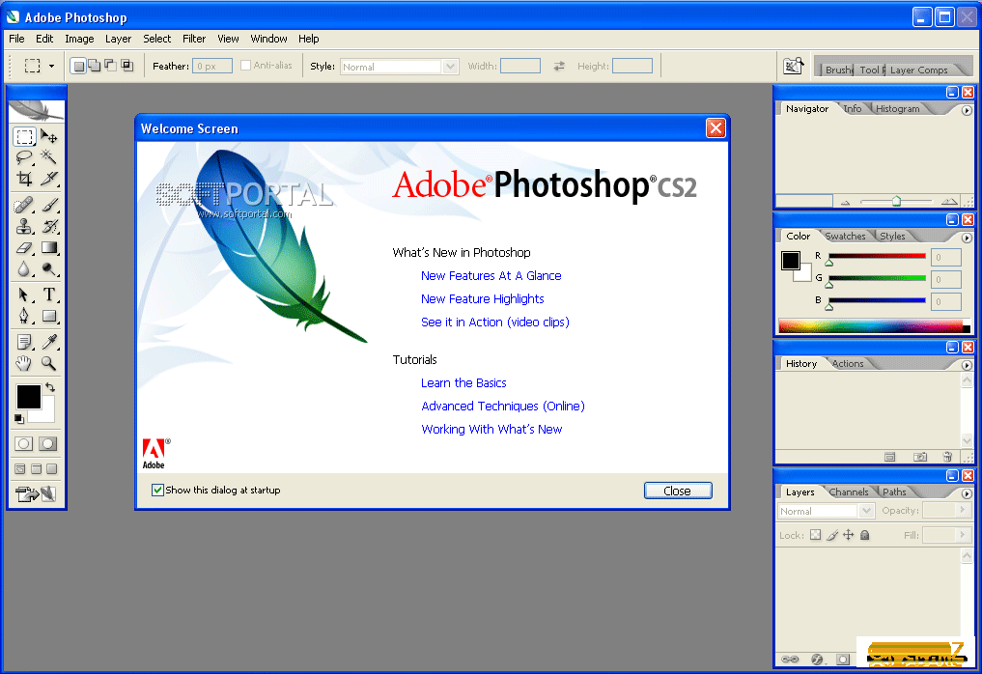Select the Eraser tool
Screen dimensions: 982x674
click(x=24, y=248)
